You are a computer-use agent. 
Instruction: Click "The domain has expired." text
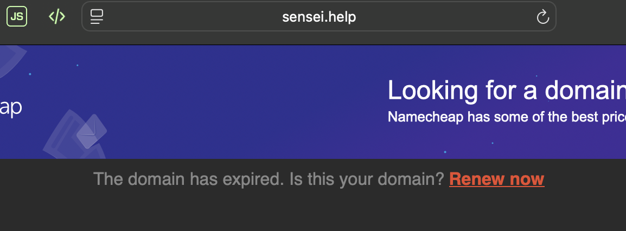click(x=188, y=179)
